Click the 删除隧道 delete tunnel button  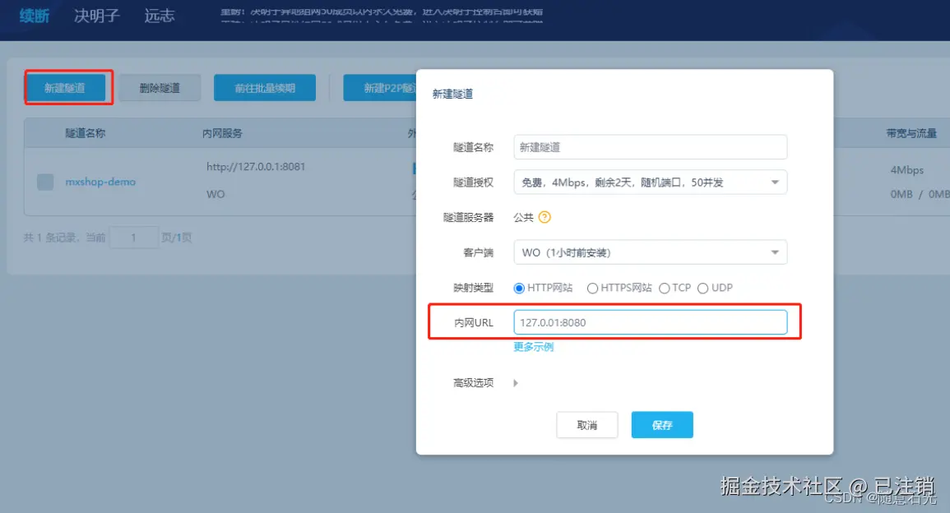point(160,87)
